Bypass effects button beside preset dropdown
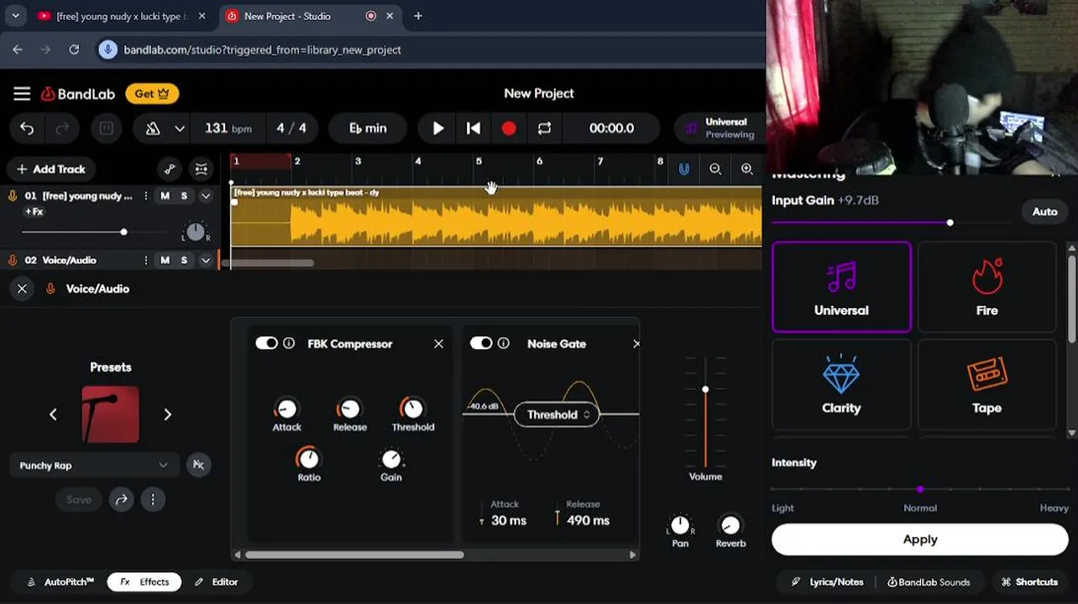The height and width of the screenshot is (604, 1078). click(x=198, y=465)
